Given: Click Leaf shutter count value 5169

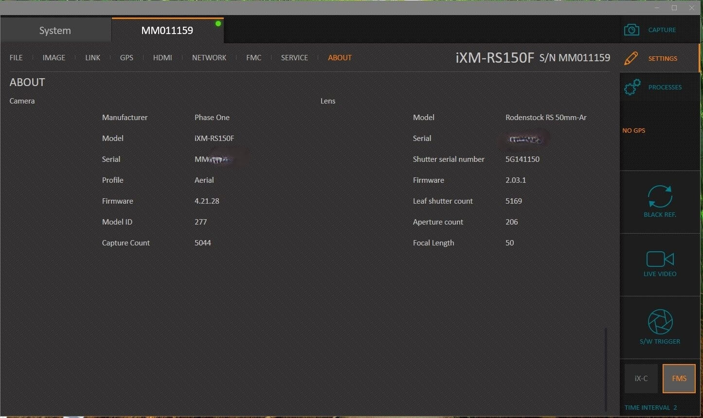Looking at the screenshot, I should click(x=514, y=201).
